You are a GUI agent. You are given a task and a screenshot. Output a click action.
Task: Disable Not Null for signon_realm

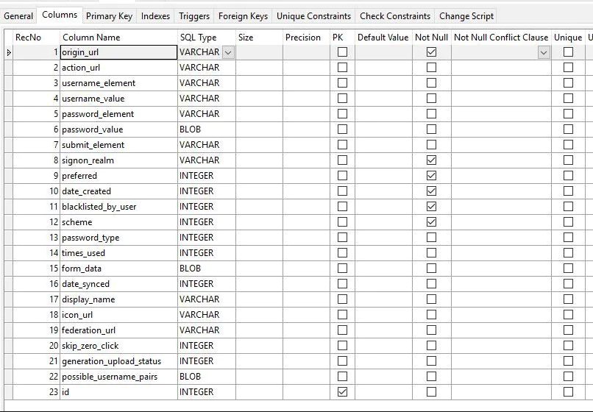(x=431, y=160)
